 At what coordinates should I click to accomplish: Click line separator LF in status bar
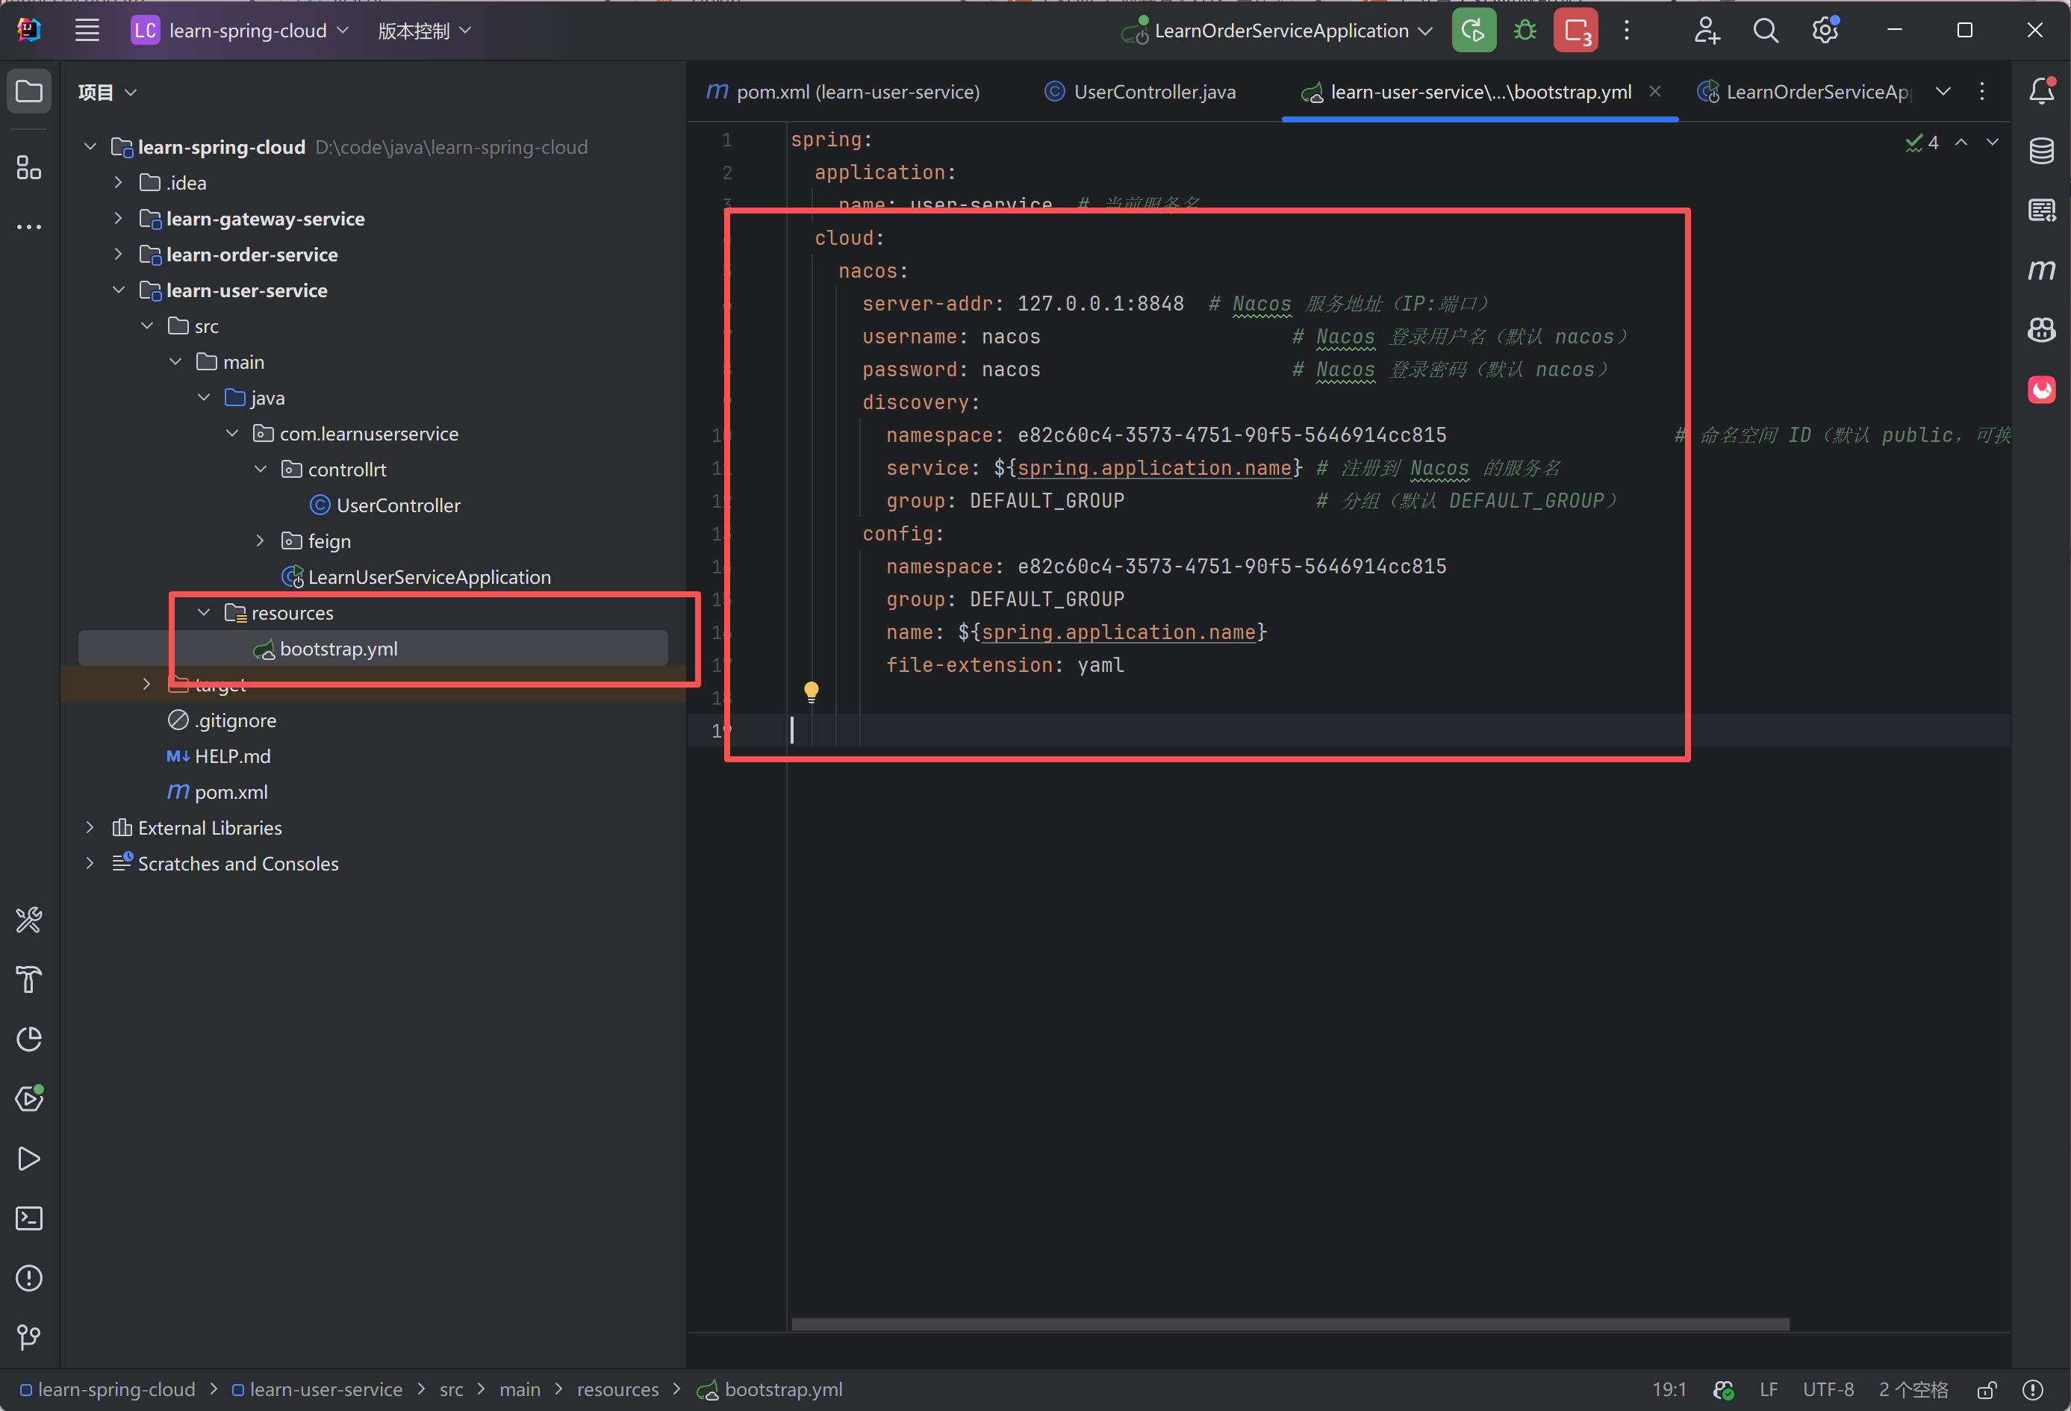(x=1768, y=1389)
